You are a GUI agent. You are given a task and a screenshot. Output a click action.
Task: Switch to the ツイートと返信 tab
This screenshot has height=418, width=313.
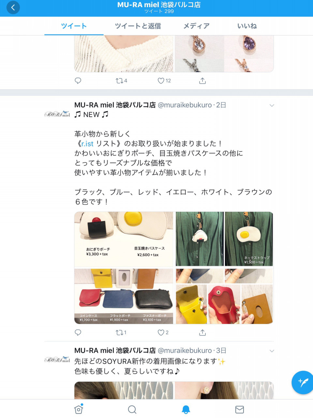(x=138, y=26)
